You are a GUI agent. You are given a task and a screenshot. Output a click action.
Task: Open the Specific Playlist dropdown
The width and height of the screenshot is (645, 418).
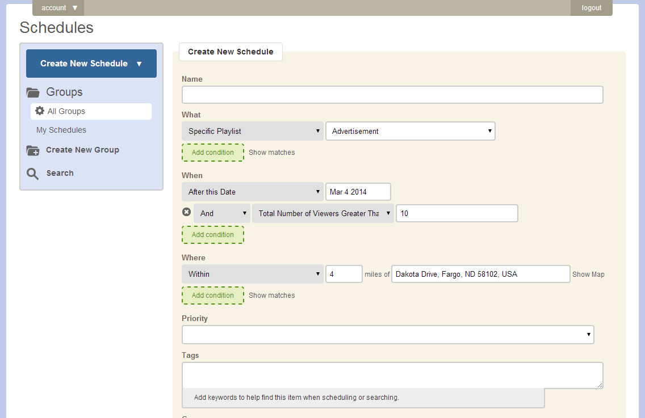pos(253,131)
